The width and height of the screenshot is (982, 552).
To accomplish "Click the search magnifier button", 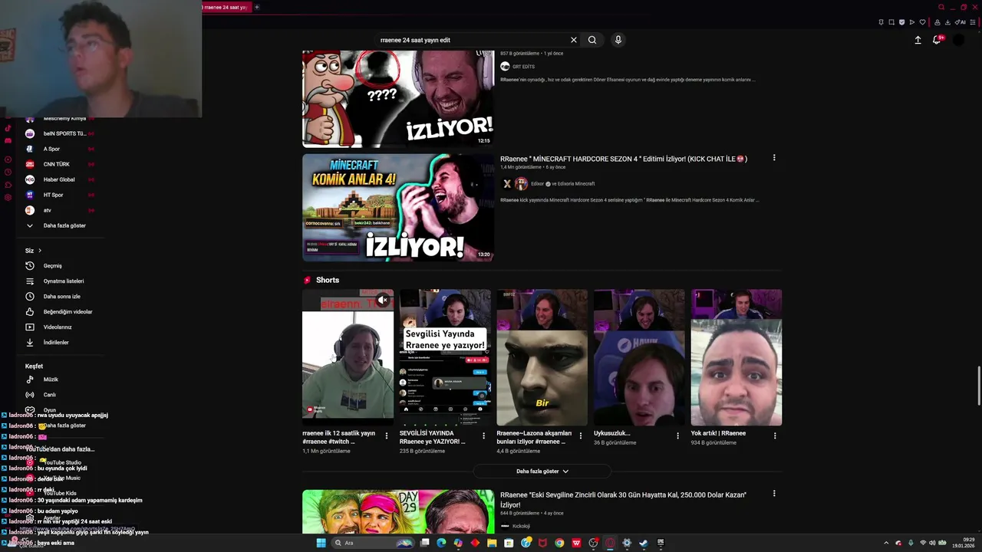I will 592,40.
